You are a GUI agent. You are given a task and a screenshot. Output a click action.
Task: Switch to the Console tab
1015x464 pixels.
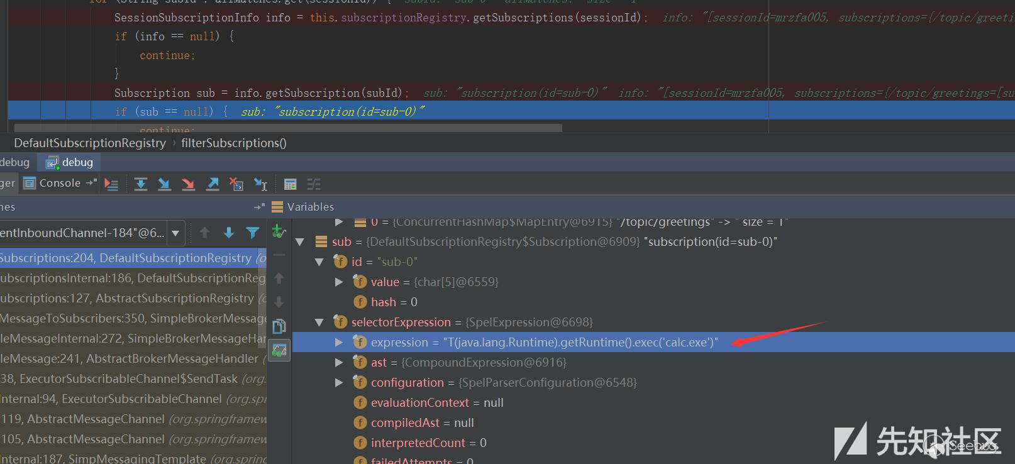tap(53, 184)
